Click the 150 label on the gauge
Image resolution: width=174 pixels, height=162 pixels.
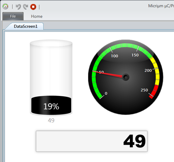pos(135,55)
